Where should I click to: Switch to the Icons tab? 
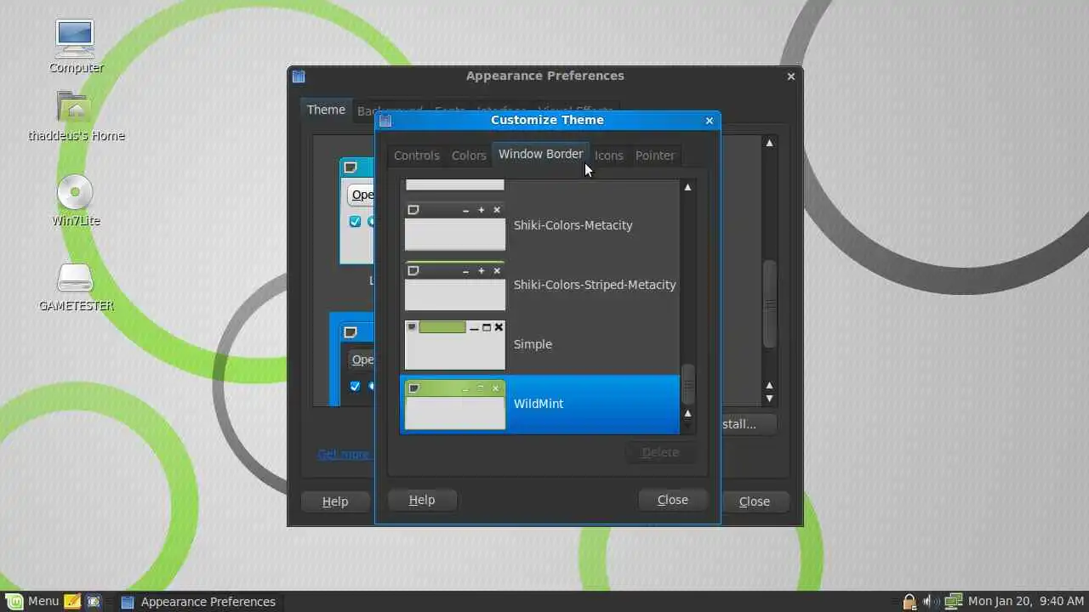(x=608, y=156)
